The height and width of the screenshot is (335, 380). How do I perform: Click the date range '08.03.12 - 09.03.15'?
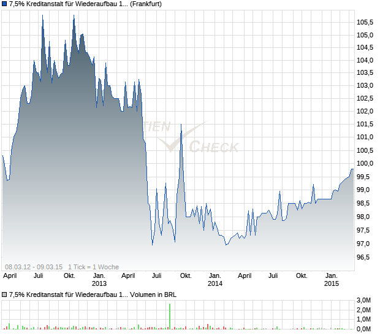pos(34,267)
